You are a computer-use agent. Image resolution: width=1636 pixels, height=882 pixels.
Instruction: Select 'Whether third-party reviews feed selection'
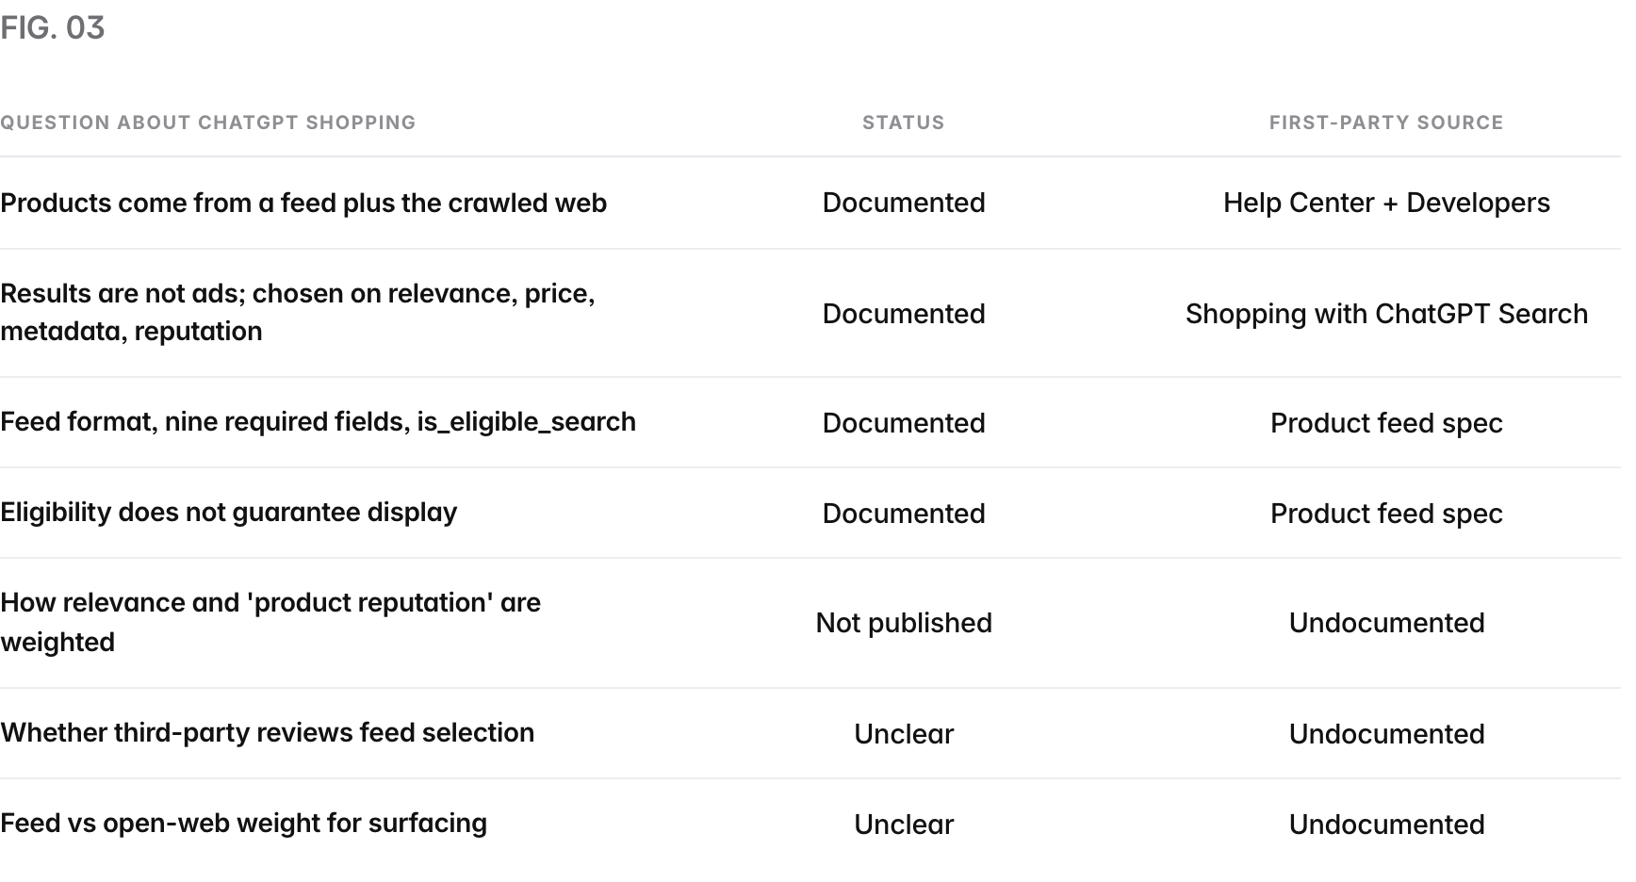268,733
